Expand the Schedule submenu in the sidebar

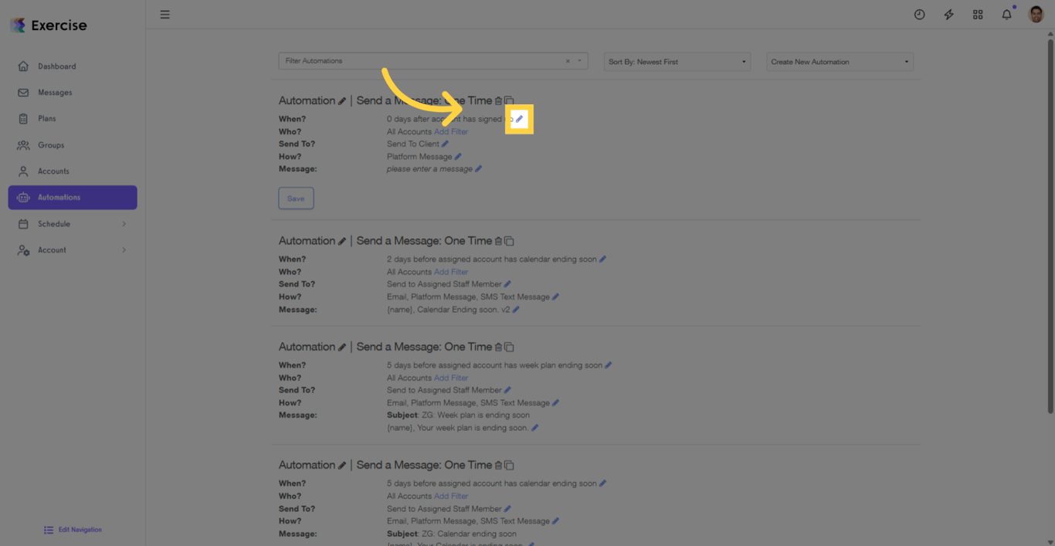(x=124, y=224)
